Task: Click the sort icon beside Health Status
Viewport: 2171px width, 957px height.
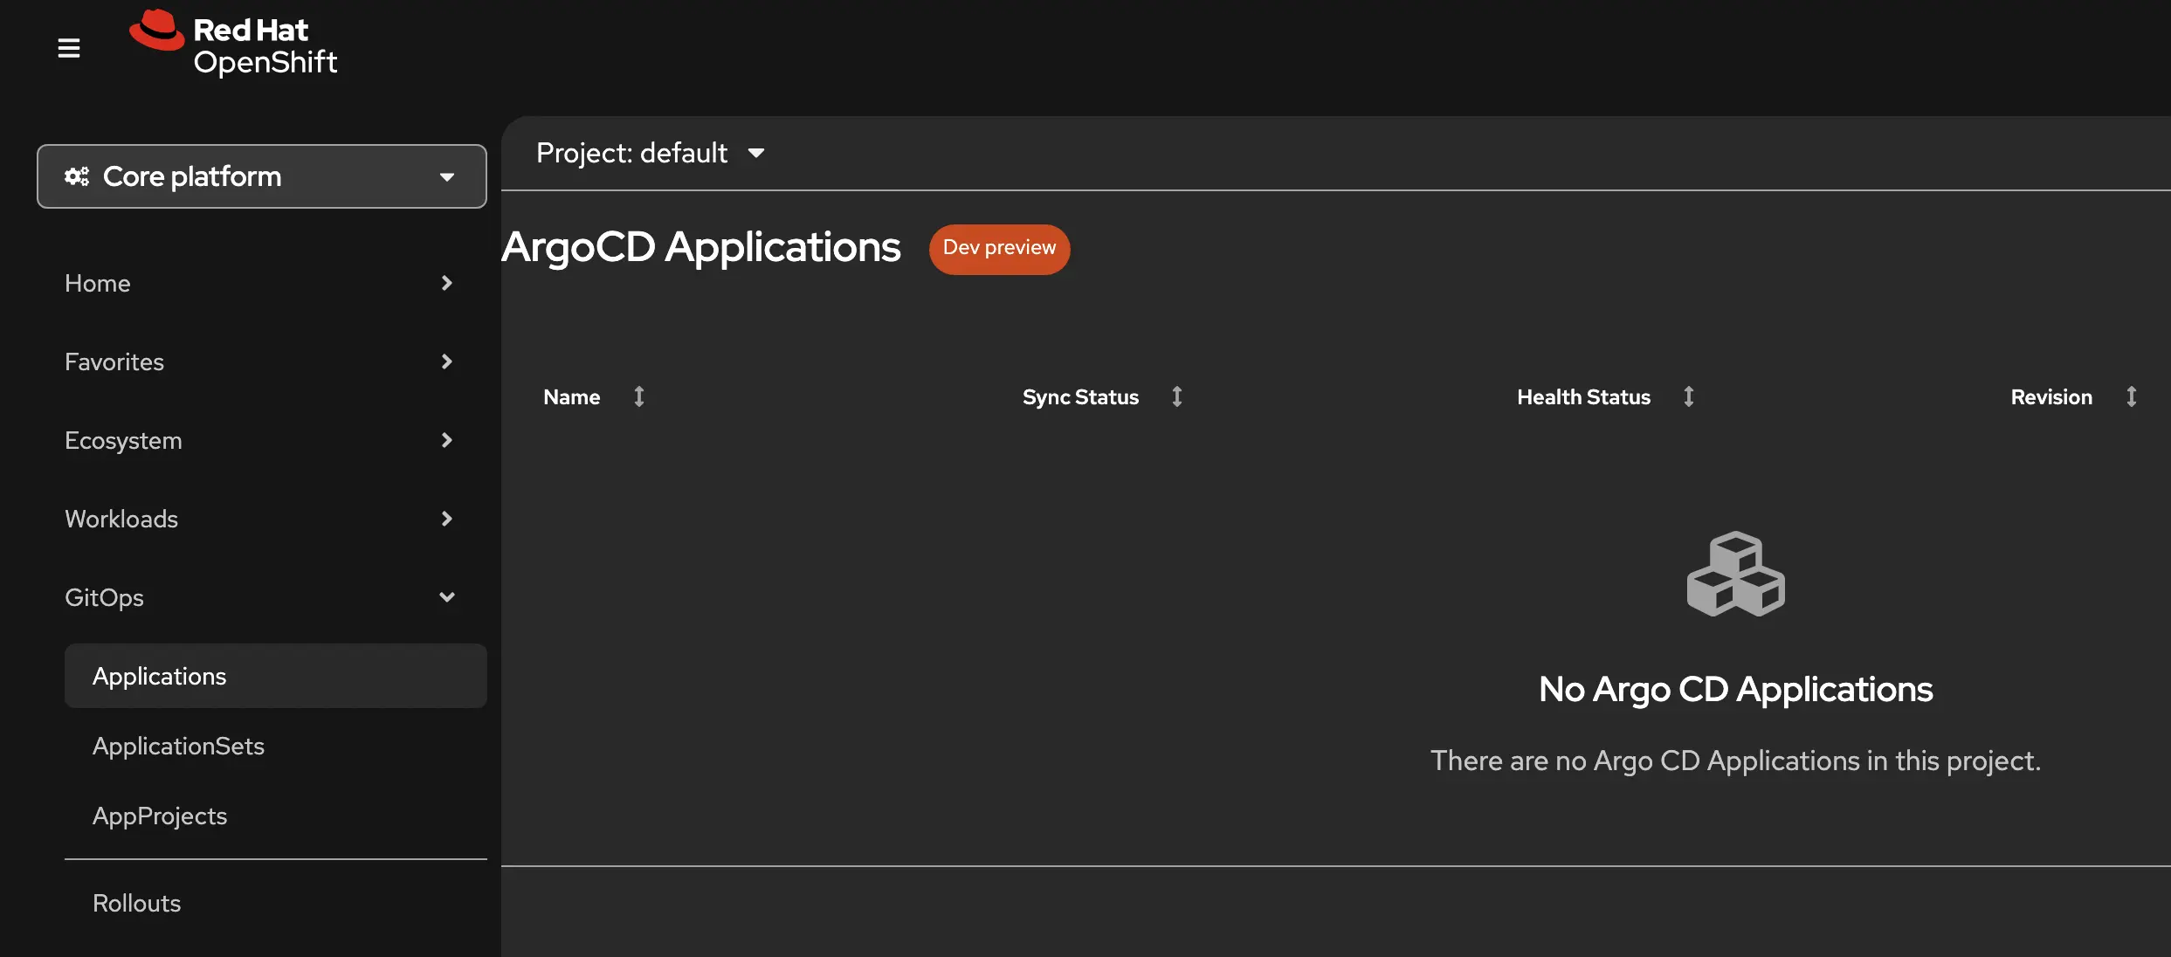Action: click(x=1689, y=396)
